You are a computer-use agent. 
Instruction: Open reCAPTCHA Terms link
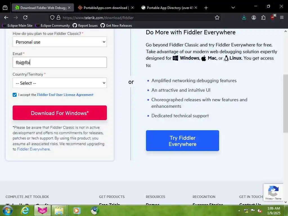coord(278,199)
